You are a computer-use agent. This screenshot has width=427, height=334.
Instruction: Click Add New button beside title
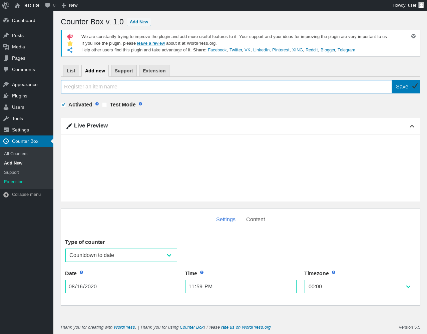[x=139, y=22]
